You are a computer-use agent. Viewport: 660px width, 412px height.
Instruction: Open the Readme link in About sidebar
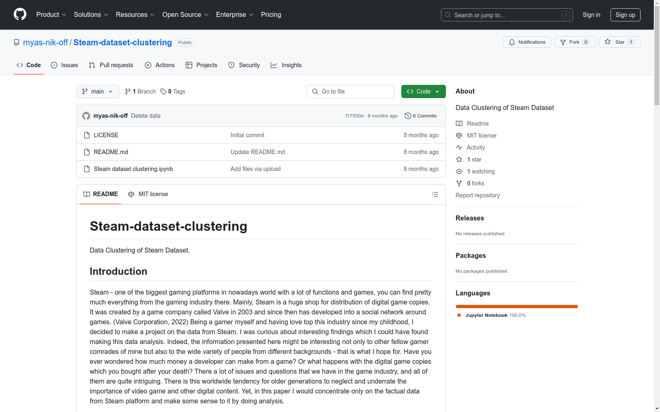point(472,124)
